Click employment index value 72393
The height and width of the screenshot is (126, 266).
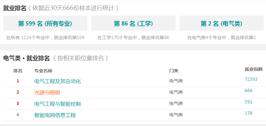pos(251,79)
